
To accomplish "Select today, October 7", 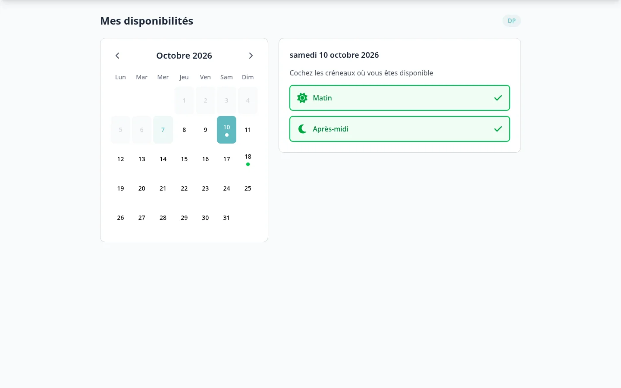I will (x=163, y=130).
